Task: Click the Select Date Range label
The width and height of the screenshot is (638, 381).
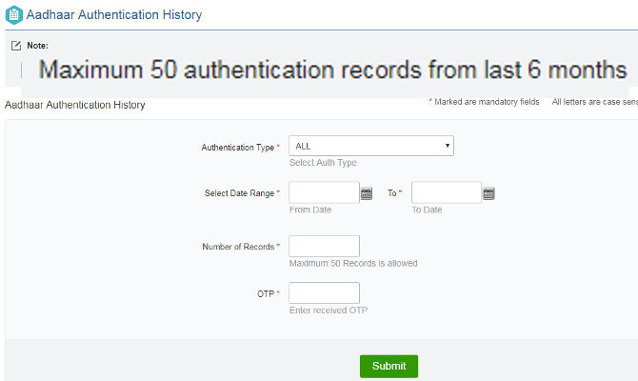Action: pyautogui.click(x=240, y=193)
